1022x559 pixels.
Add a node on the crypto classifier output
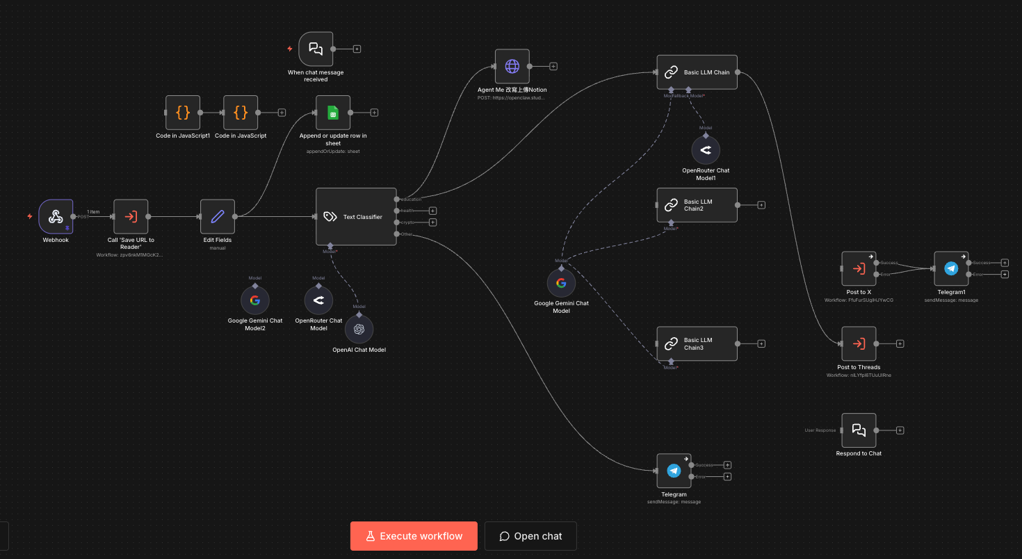coord(433,222)
